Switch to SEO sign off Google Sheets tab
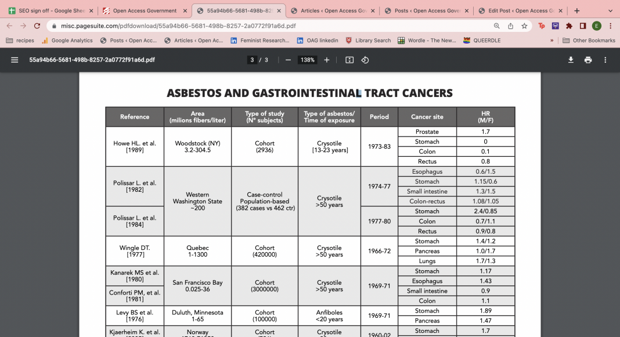 point(50,10)
